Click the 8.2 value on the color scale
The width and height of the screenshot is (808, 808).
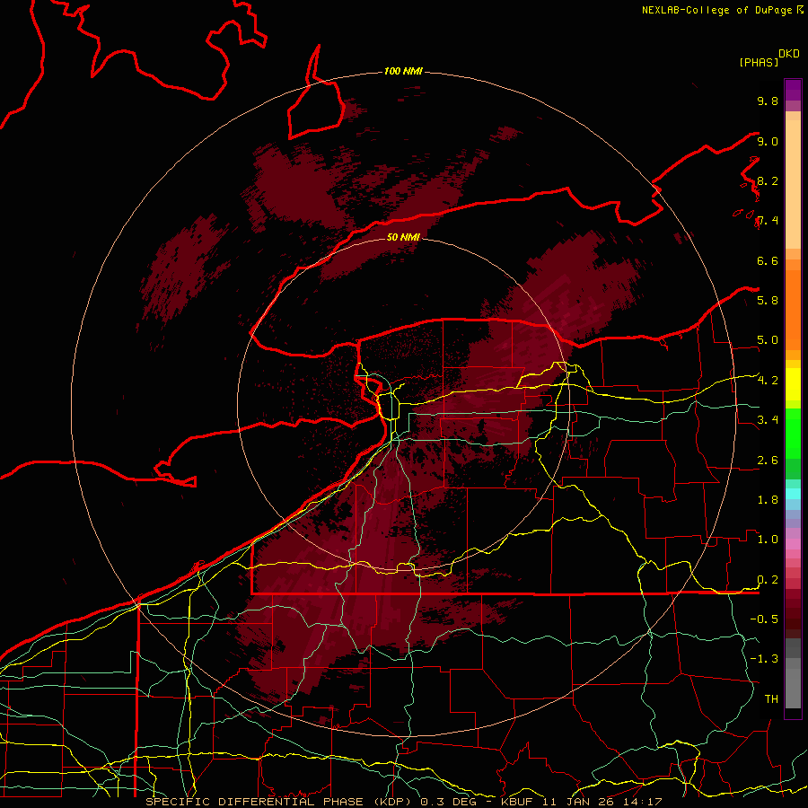point(768,180)
